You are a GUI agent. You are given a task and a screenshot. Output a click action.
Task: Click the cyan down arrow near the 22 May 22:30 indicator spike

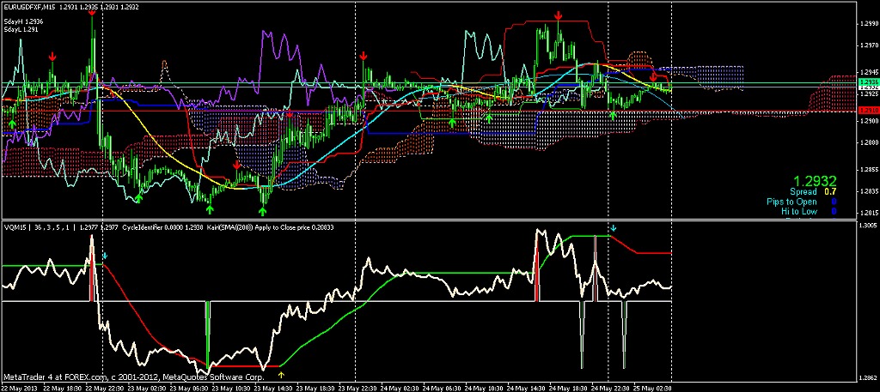coord(104,256)
